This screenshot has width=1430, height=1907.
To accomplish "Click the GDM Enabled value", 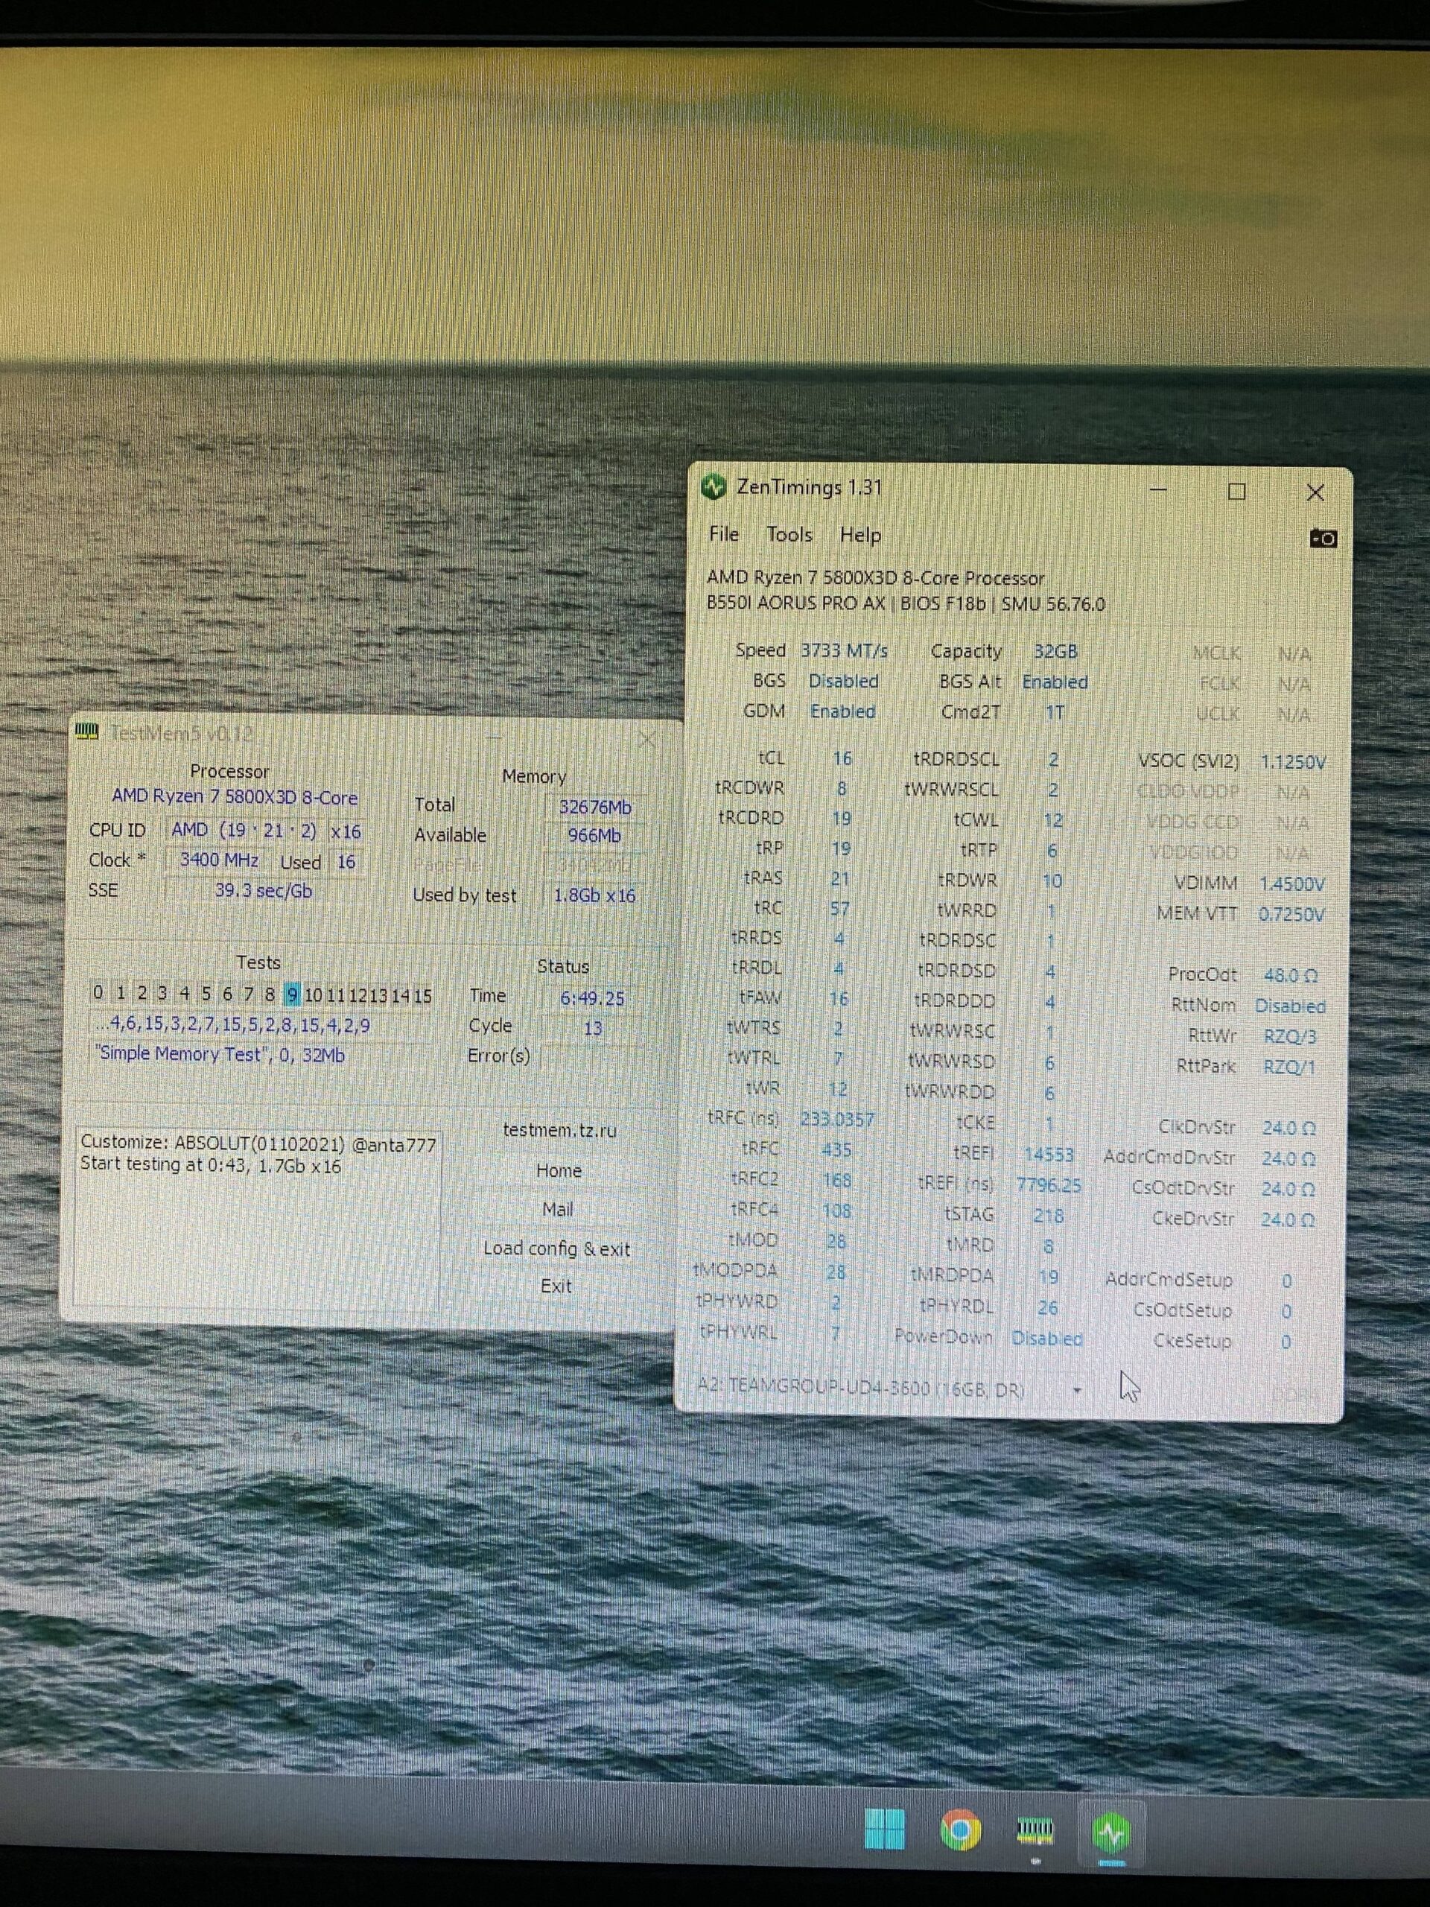I will [842, 711].
